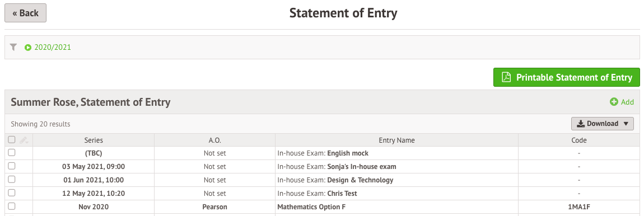Screen dimensions: 644x216
Task: Go back using the « Back button
Action: [25, 13]
